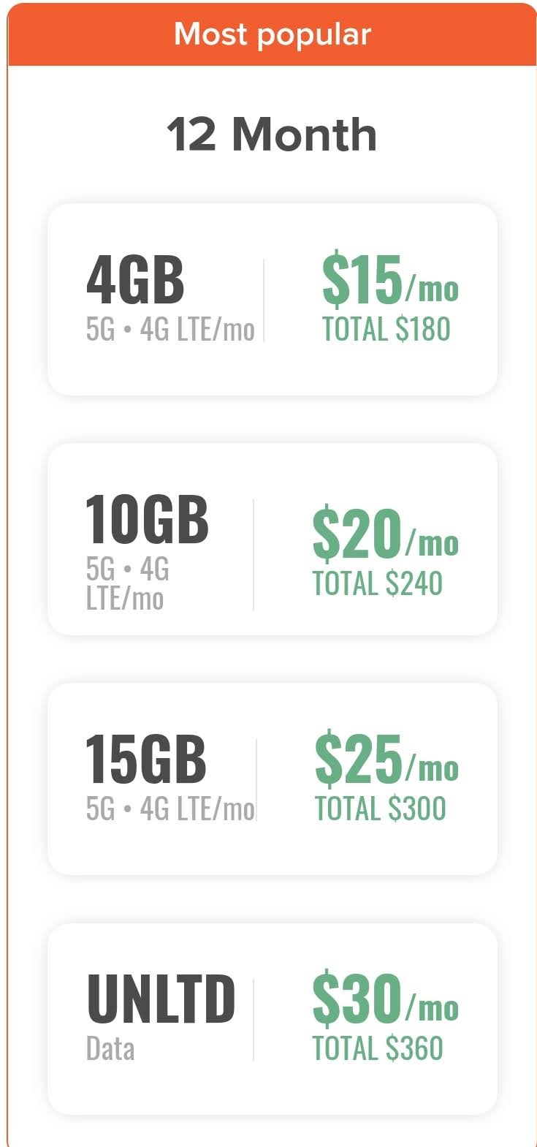Click the TOTAL $180 text
The width and height of the screenshot is (537, 1147).
click(x=386, y=329)
